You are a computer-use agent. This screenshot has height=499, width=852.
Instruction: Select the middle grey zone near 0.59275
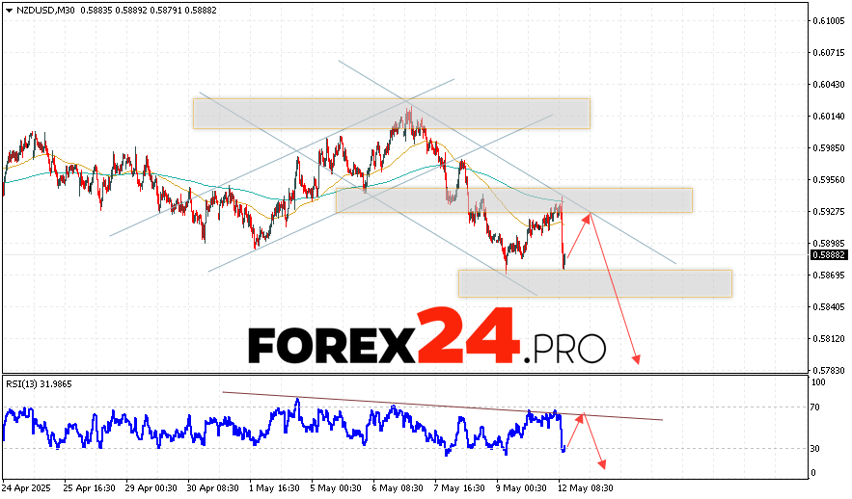pyautogui.click(x=513, y=200)
